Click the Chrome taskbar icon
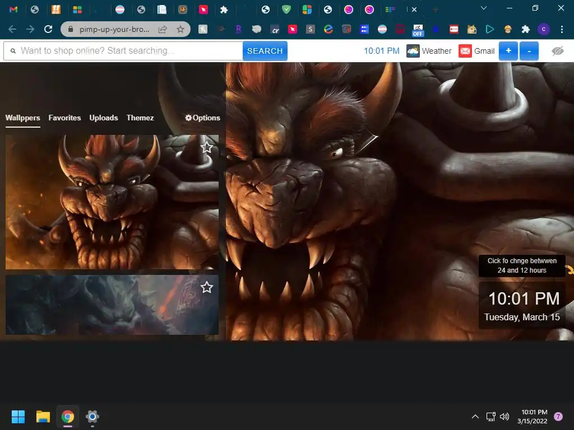The image size is (574, 430). point(68,417)
